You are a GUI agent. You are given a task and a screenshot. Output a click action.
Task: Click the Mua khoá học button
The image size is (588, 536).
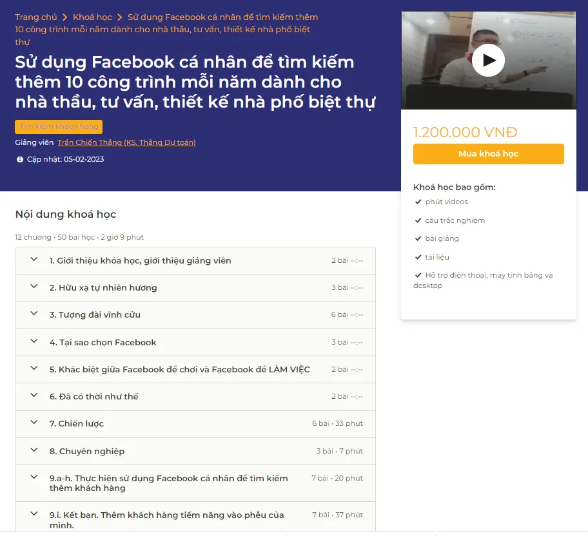[488, 154]
